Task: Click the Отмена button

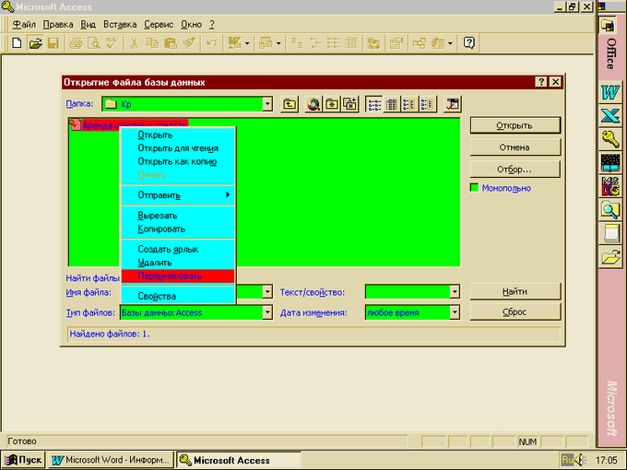Action: (514, 147)
